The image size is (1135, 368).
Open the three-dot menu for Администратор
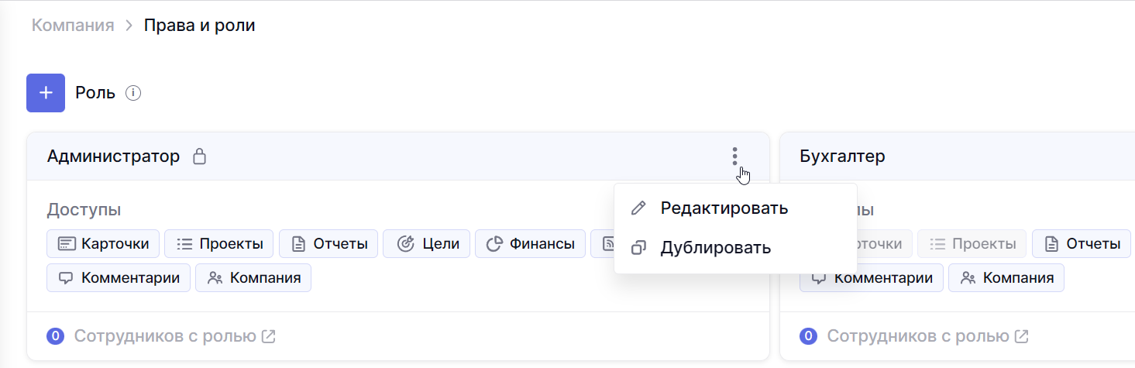(x=734, y=156)
